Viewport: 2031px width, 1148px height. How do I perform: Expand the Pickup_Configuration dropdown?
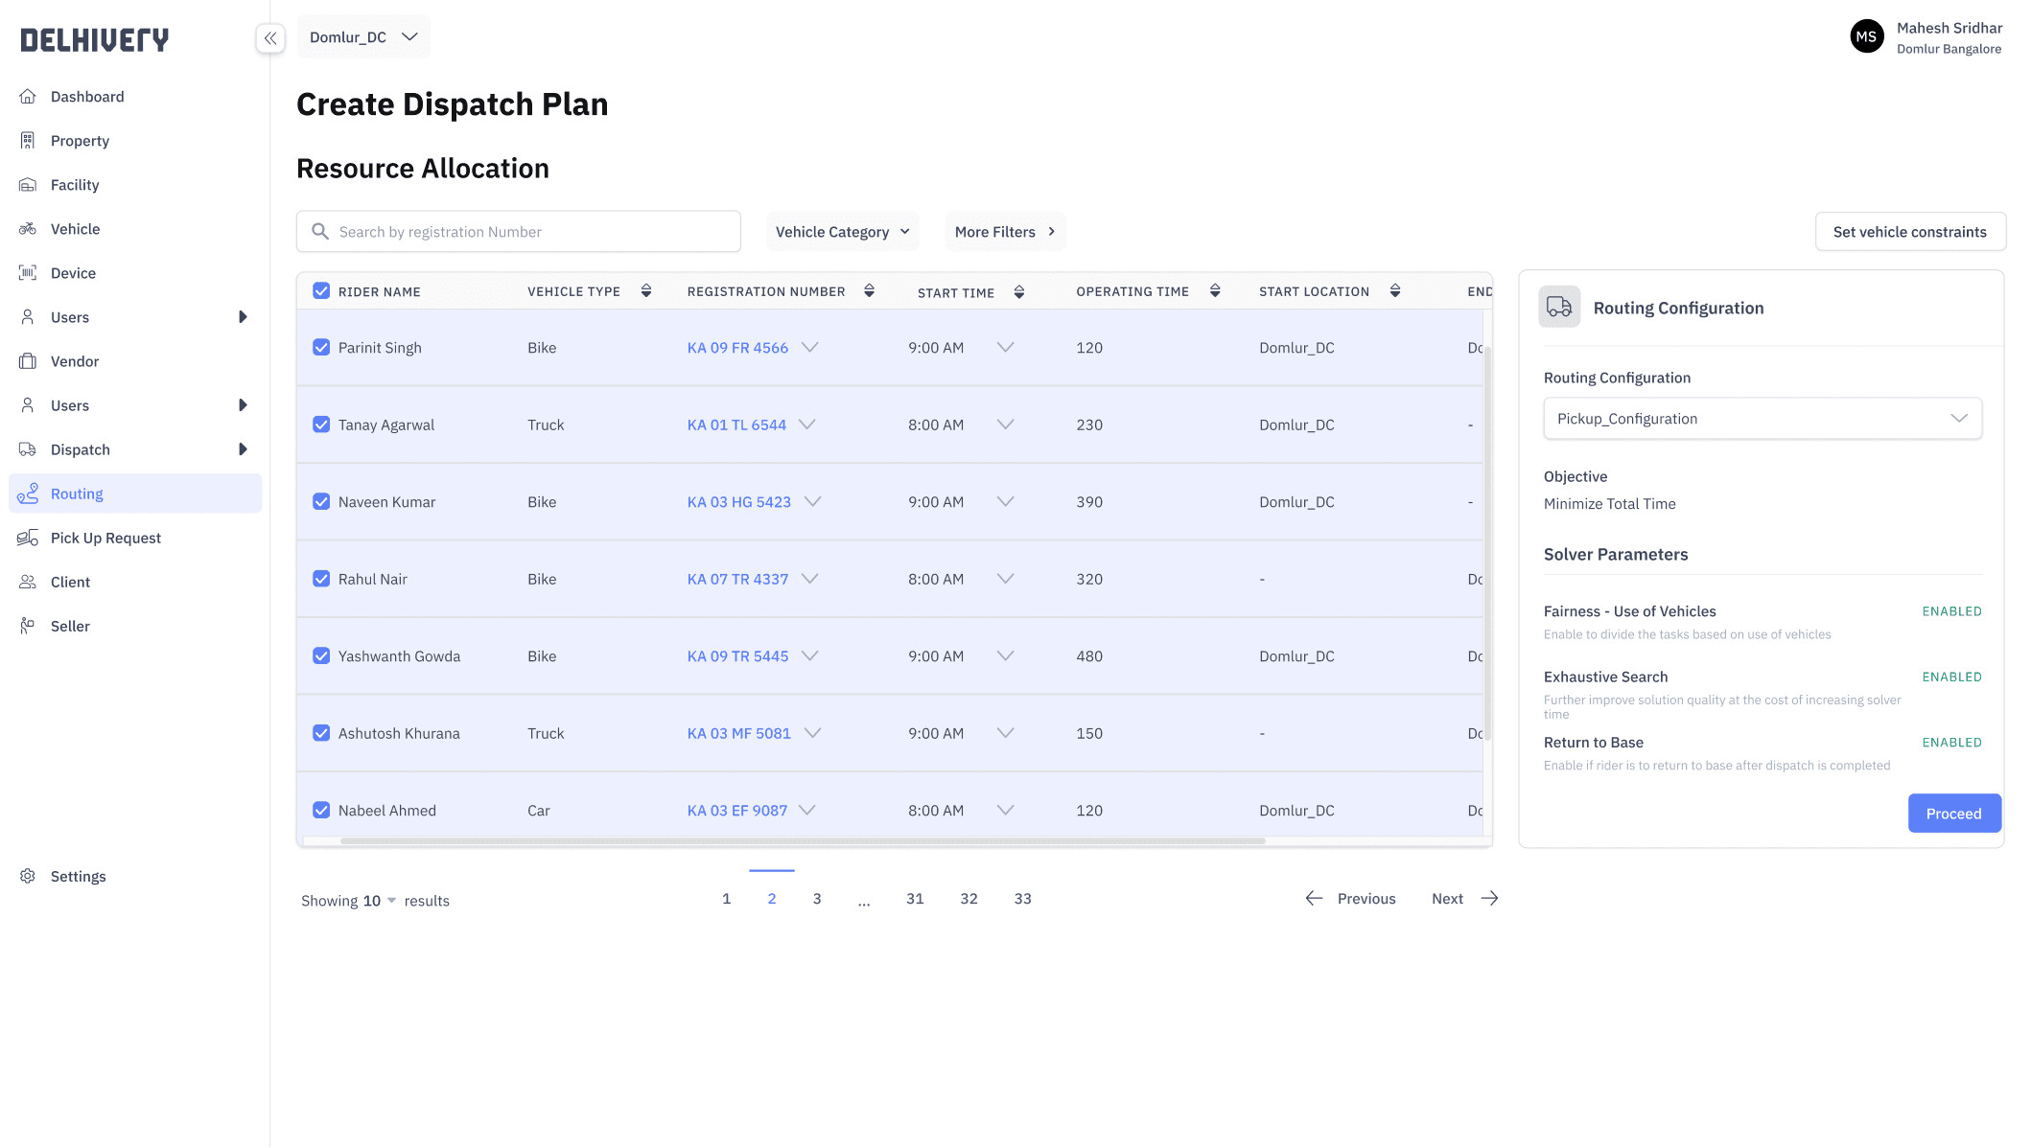coord(1762,419)
